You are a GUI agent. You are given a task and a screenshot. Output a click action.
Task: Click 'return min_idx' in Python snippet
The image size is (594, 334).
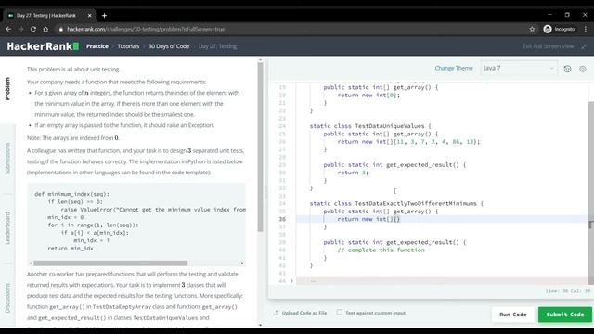[x=71, y=248]
